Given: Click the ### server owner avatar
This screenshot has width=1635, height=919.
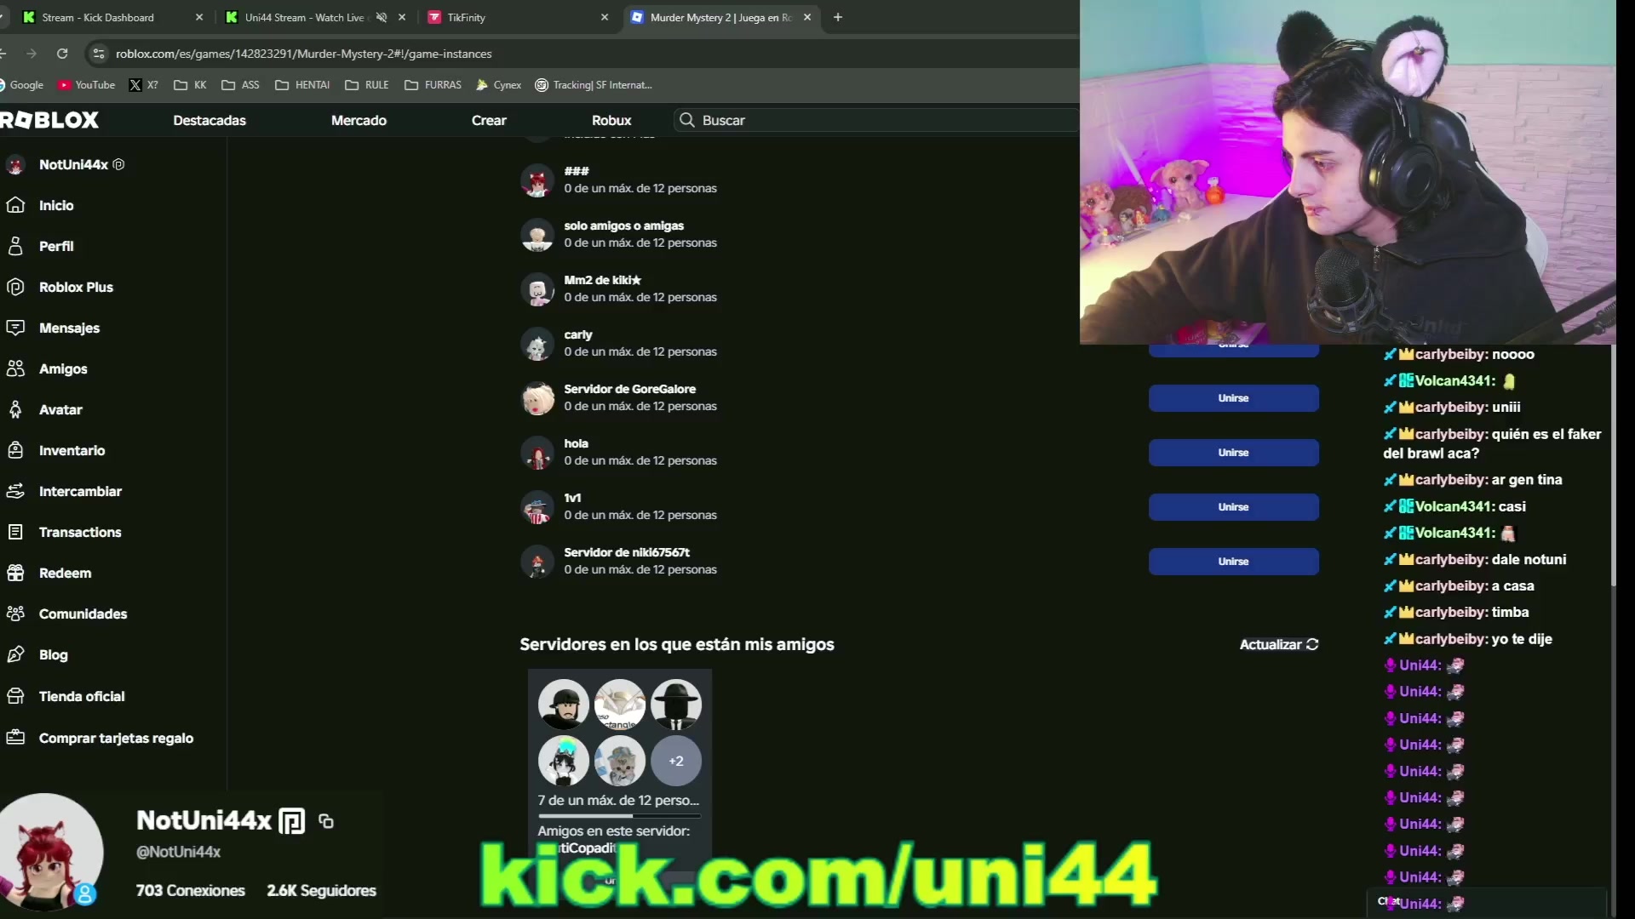Looking at the screenshot, I should pos(537,181).
